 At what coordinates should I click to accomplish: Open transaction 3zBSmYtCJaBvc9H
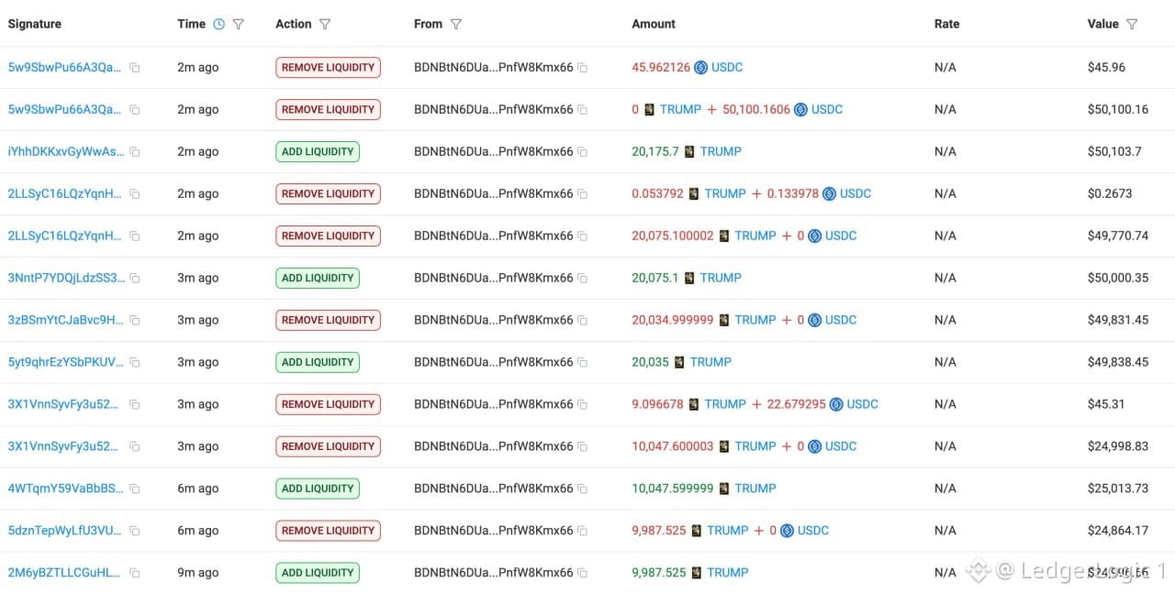coord(65,321)
